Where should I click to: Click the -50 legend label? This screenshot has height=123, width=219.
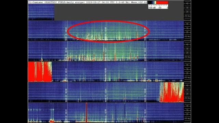click(160, 8)
